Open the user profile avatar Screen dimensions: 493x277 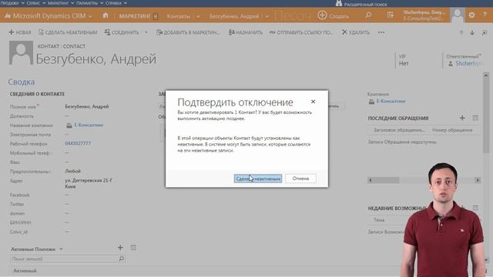click(x=457, y=15)
